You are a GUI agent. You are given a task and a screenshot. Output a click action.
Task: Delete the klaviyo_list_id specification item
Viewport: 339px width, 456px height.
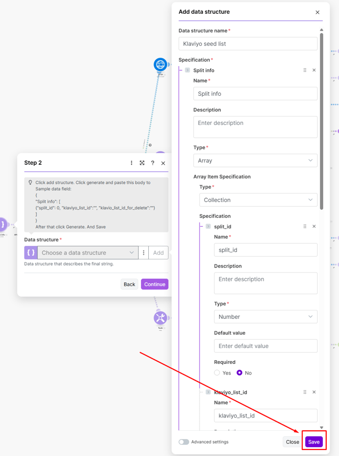coord(314,392)
